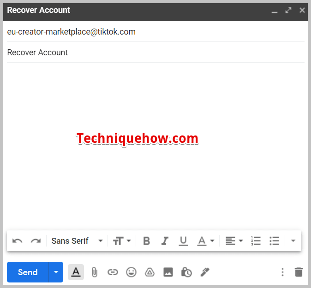311x288 pixels.
Task: Insert a link
Action: (113, 272)
